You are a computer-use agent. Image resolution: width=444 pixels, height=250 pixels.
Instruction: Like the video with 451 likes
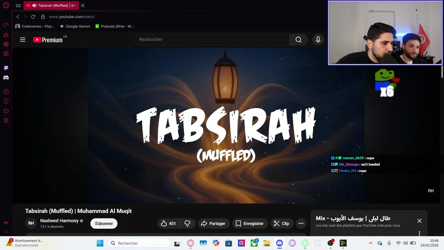click(x=169, y=224)
